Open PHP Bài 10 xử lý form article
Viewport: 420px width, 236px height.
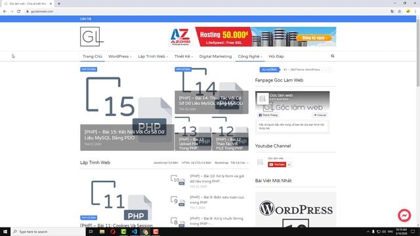tap(217, 178)
